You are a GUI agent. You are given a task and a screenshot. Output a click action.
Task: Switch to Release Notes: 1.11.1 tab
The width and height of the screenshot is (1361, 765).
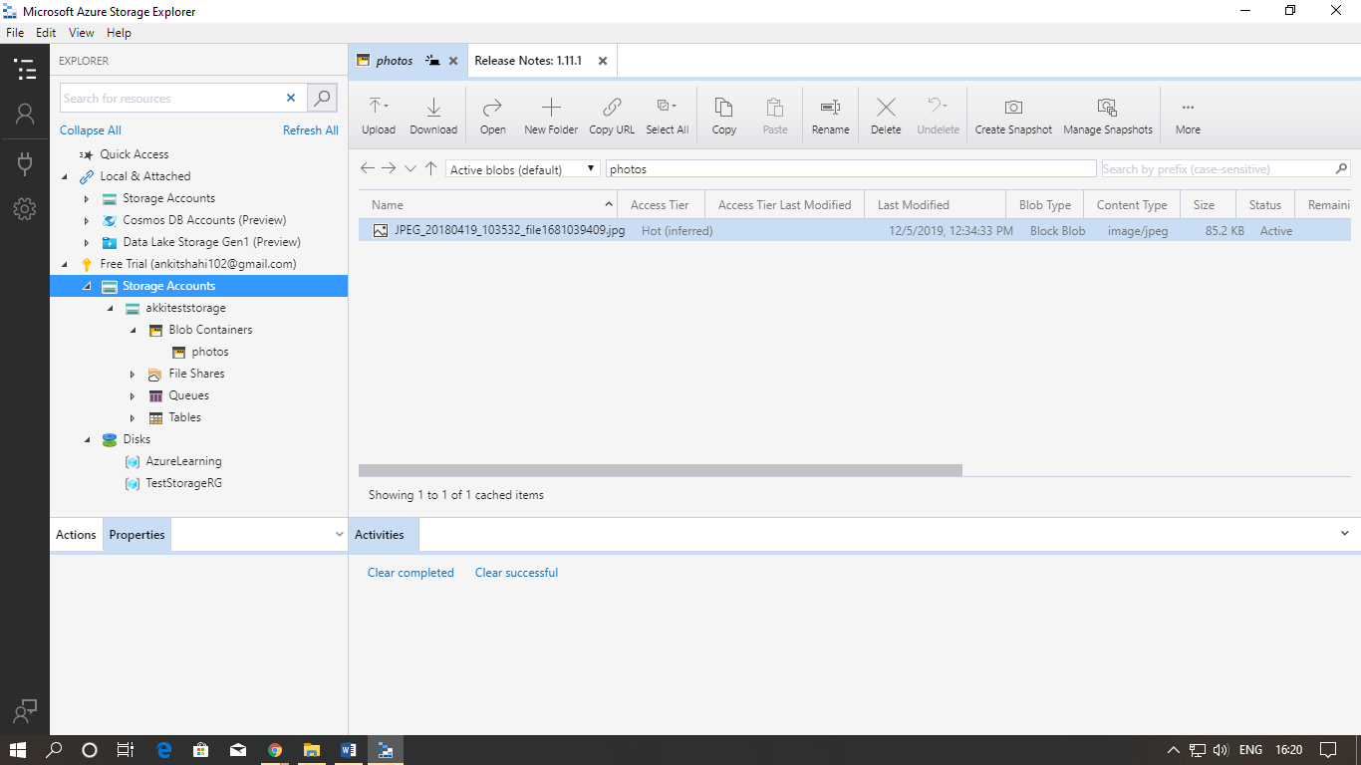point(528,61)
